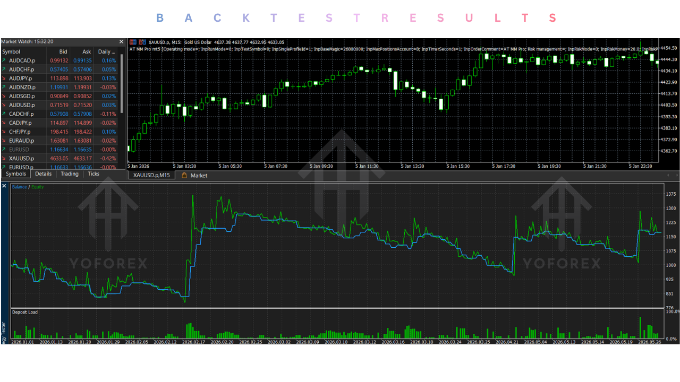Click the Strategy Tester vertical panel label
Screen dimensions: 680x382
[4, 332]
